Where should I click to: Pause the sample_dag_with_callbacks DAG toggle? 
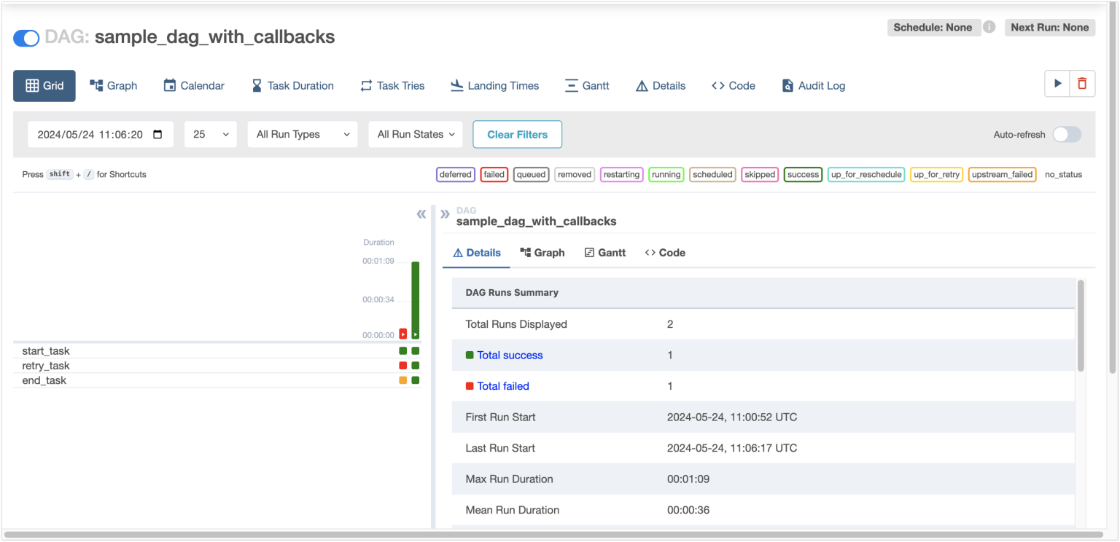[x=26, y=38]
